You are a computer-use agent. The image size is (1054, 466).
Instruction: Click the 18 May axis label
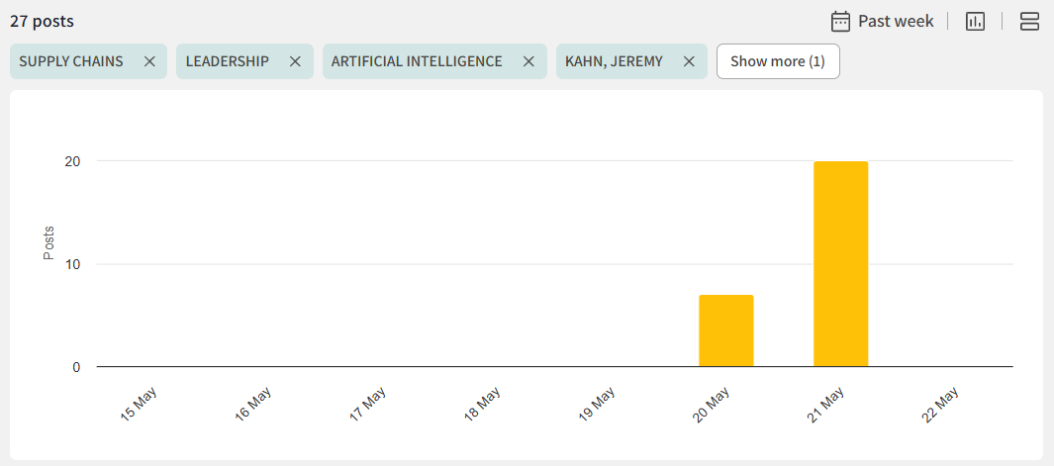coord(483,404)
